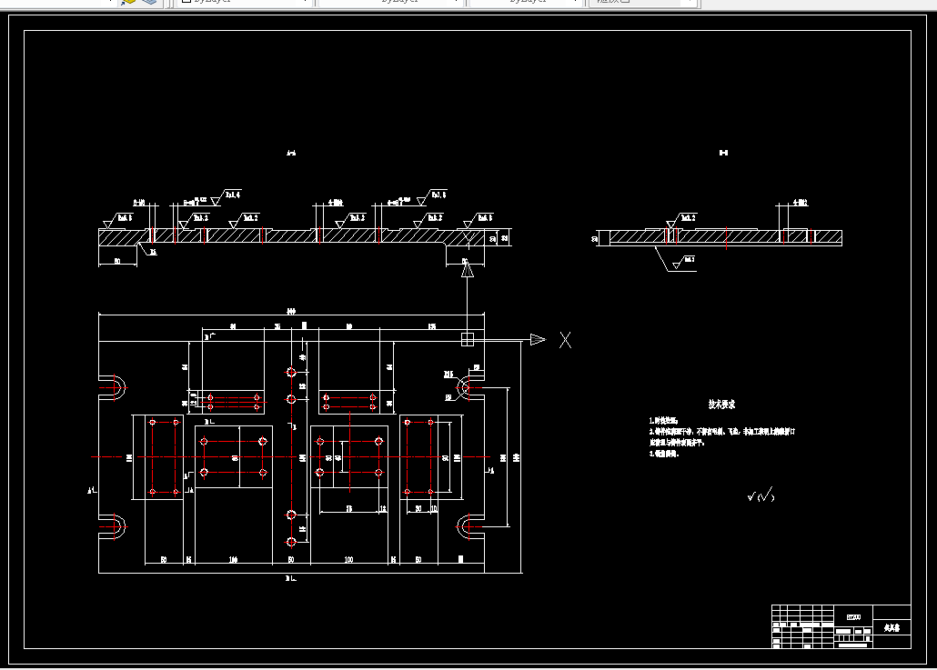
Task: Select the A-A section view label
Action: tap(291, 153)
